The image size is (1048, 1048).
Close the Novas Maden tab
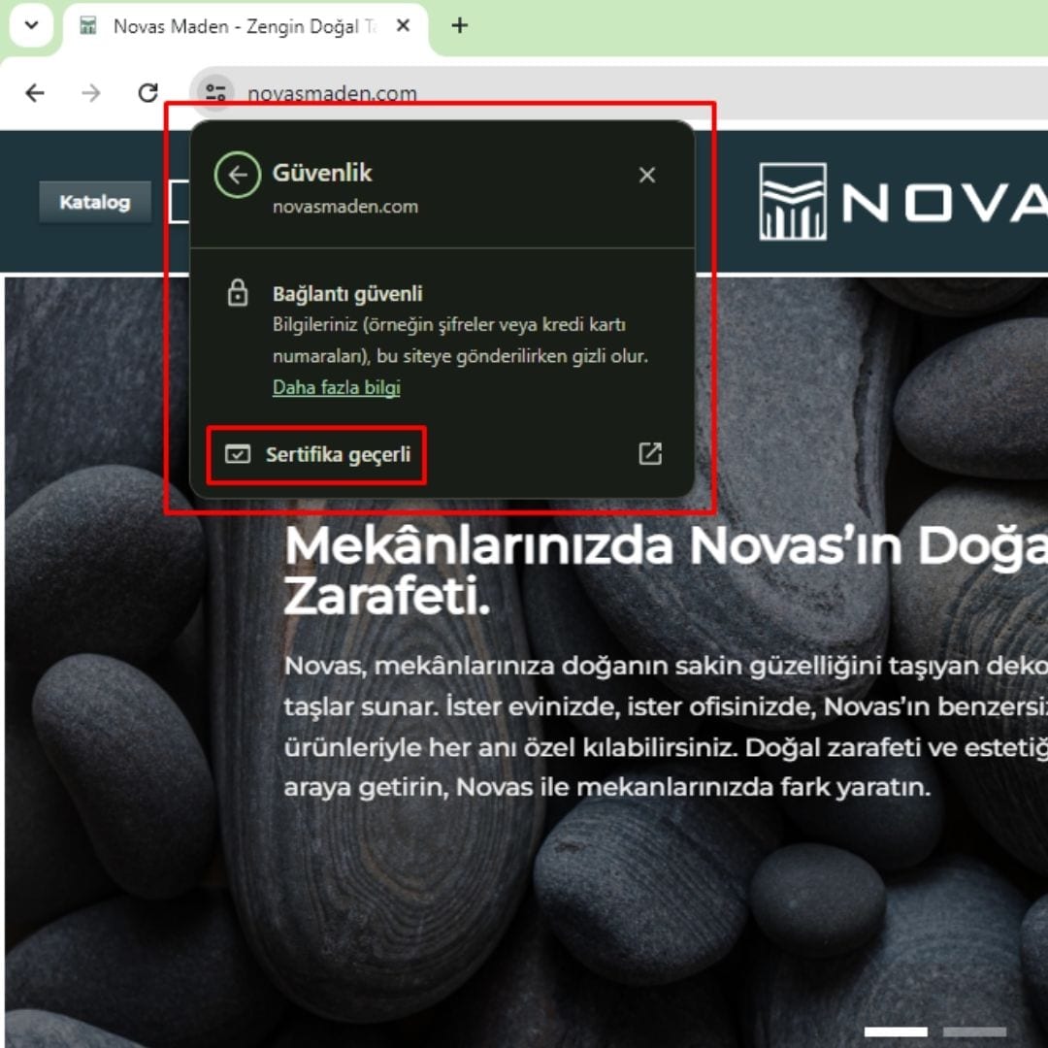403,26
